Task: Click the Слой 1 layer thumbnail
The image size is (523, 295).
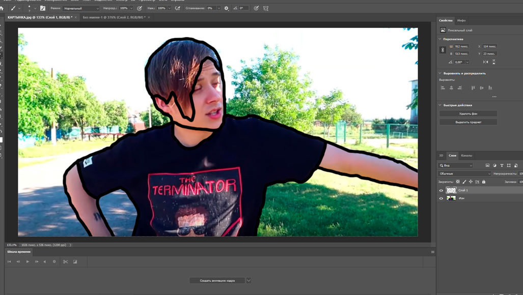Action: click(451, 191)
